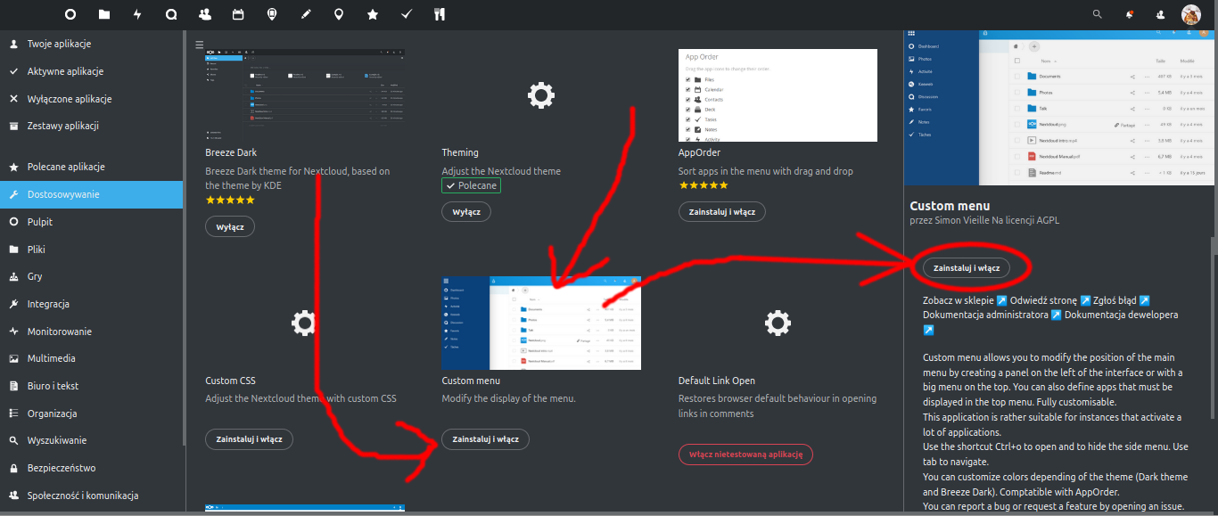This screenshot has width=1218, height=516.
Task: Open the Tasks checkmark icon
Action: (407, 14)
